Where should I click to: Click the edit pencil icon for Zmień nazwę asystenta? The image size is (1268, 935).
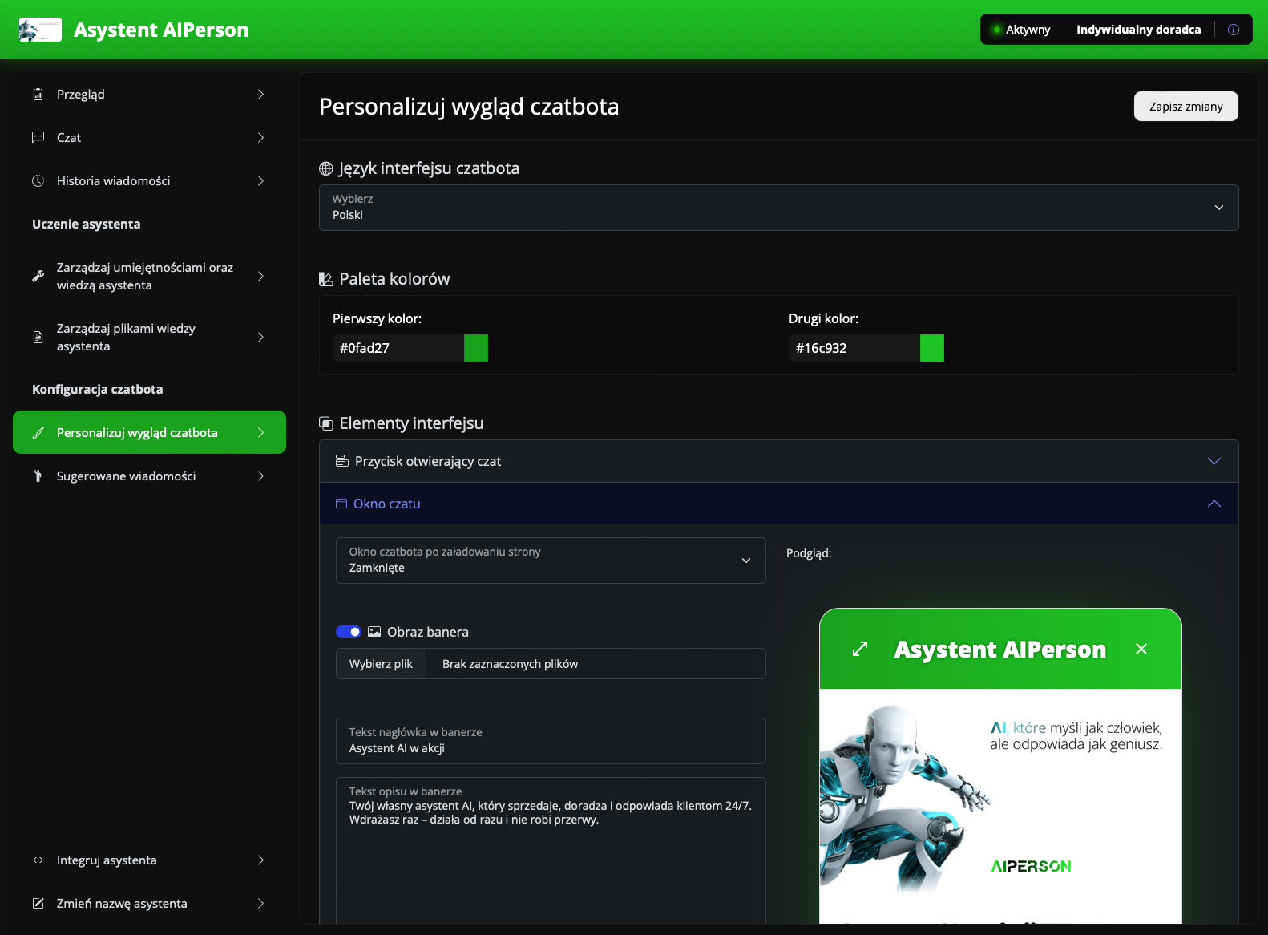point(38,903)
